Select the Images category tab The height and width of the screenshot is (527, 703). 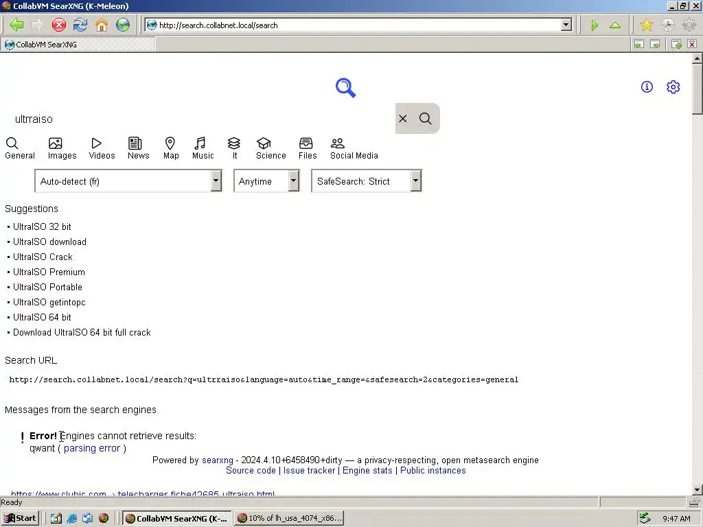pos(62,148)
